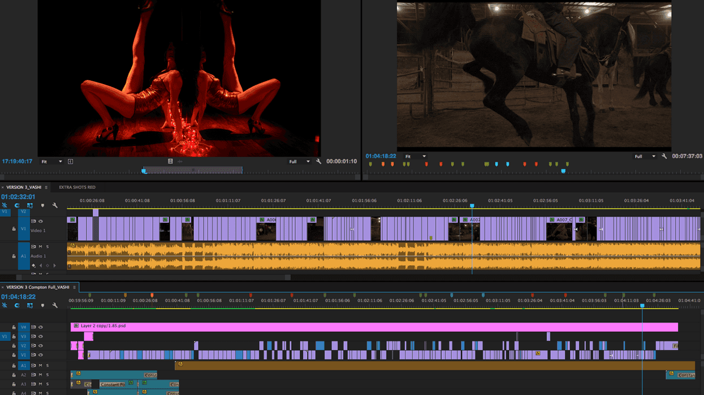This screenshot has width=704, height=395.
Task: Click Program monitor timecode 01:04:18:22
Action: pyautogui.click(x=381, y=156)
